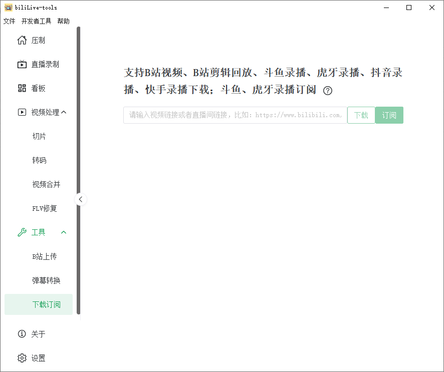Click the 视频处理 menu label

[x=45, y=112]
